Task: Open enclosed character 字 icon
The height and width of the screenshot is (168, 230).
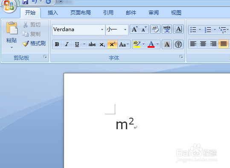Action: coord(178,44)
